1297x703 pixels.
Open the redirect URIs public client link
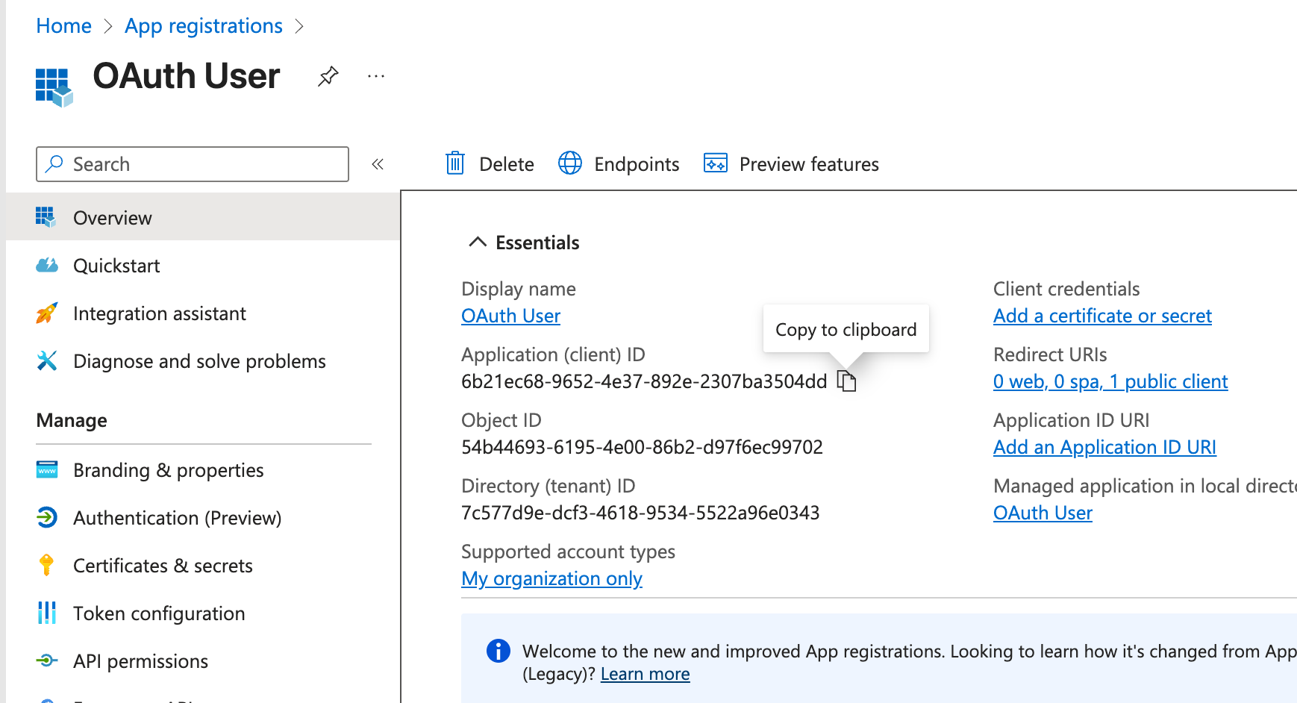click(x=1110, y=381)
